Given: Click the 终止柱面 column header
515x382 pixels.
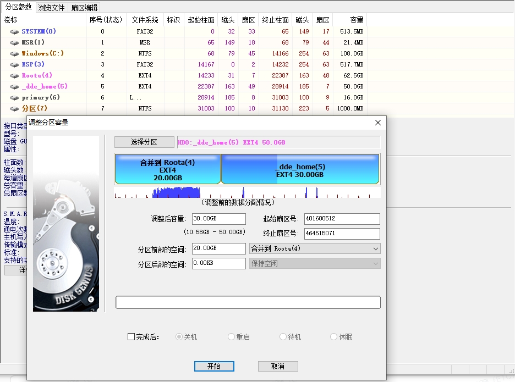Looking at the screenshot, I should click(275, 20).
